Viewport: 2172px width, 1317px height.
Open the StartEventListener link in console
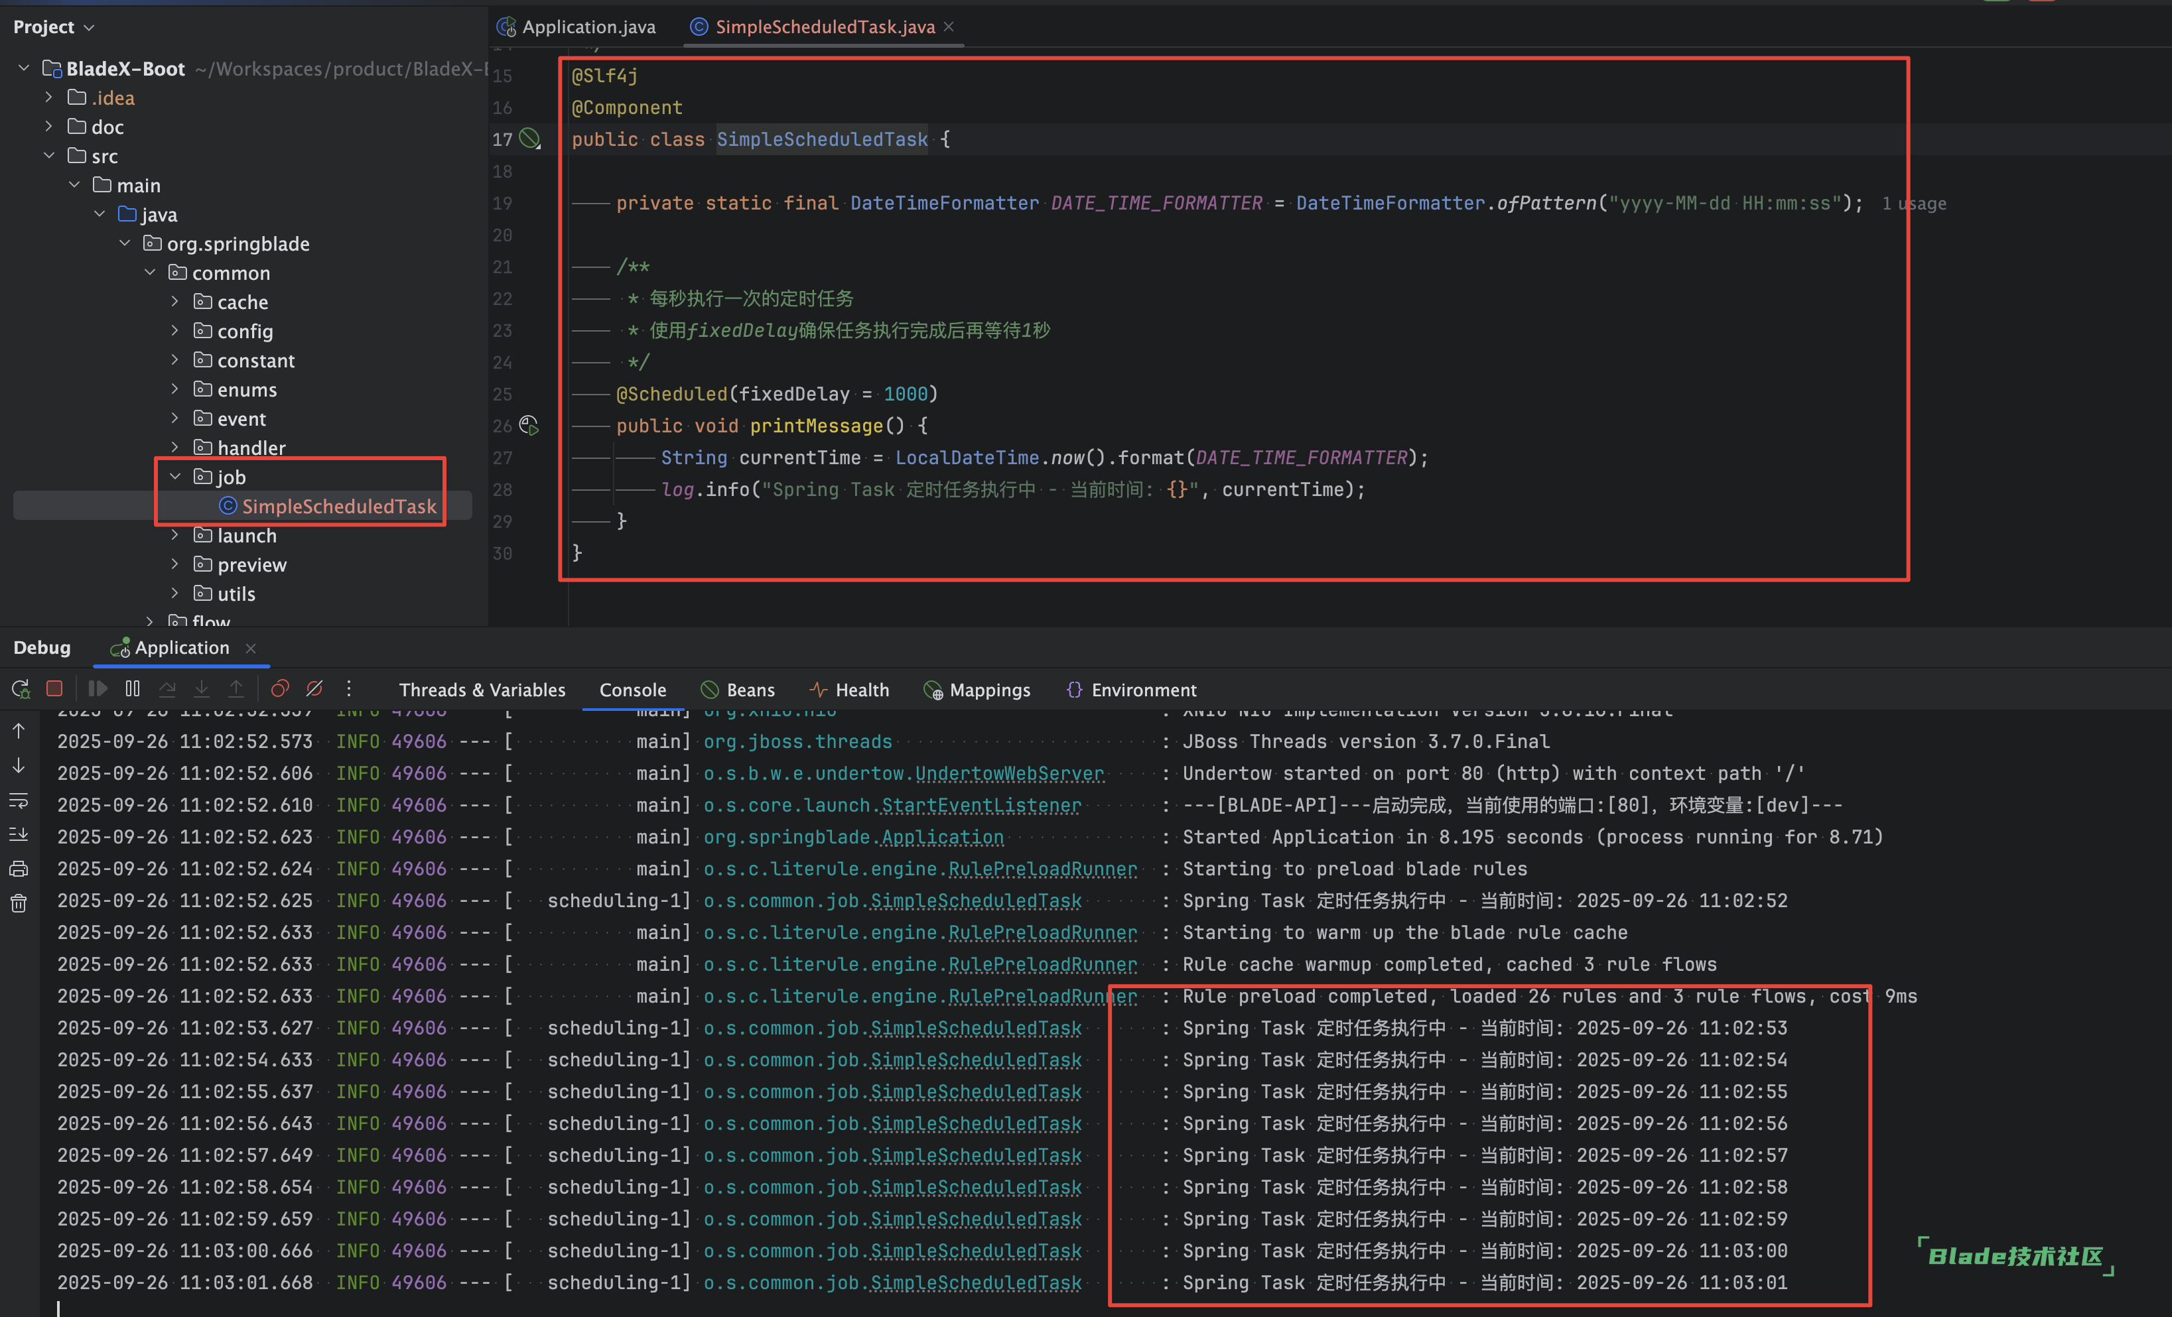click(981, 805)
